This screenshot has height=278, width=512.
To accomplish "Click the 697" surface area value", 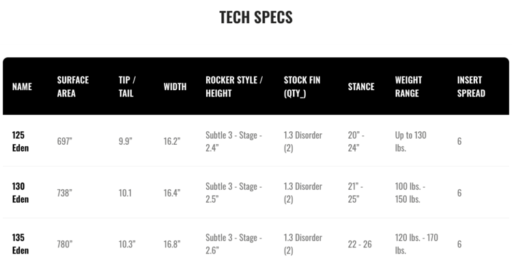I will 66,141.
